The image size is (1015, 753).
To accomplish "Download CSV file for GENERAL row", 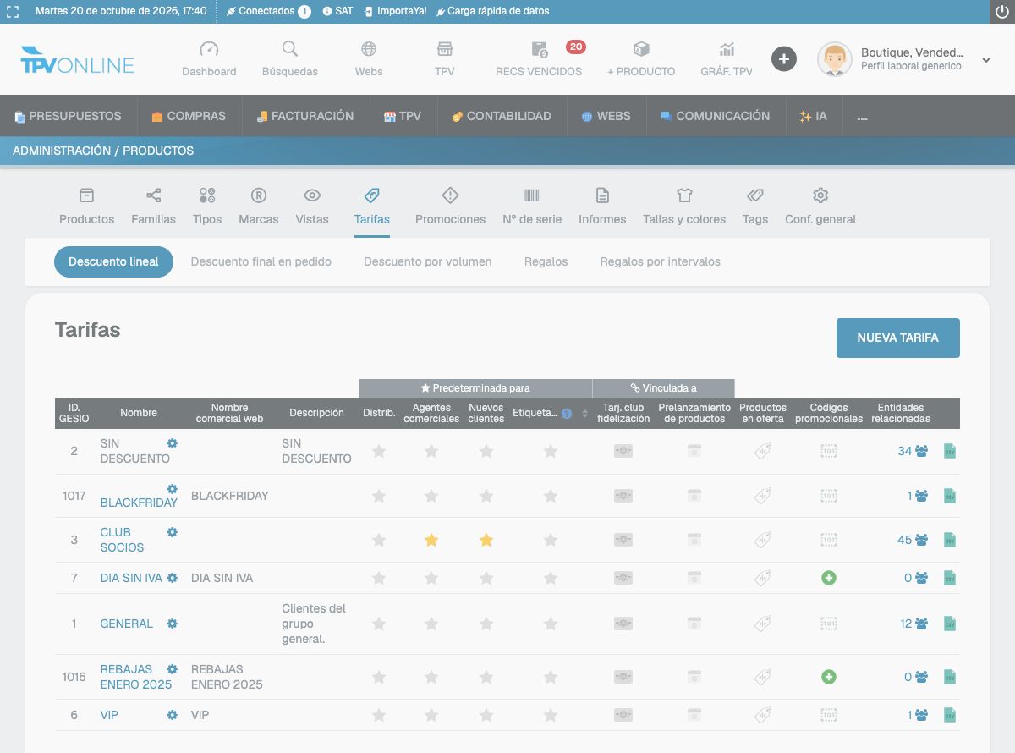I will 950,624.
